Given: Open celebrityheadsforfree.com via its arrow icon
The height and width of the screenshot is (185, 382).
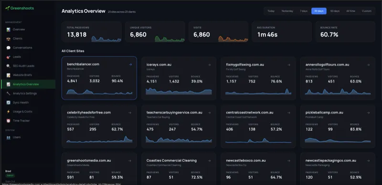Looking at the screenshot, I should [x=130, y=113].
